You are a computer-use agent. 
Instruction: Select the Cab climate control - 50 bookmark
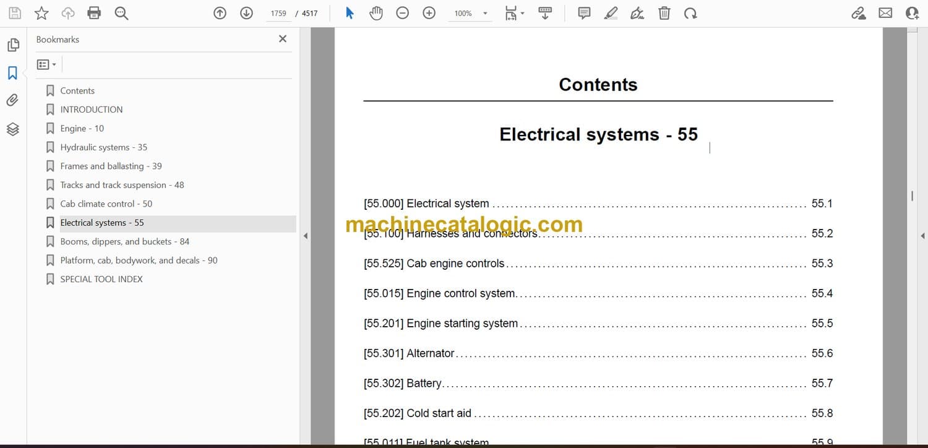(106, 204)
